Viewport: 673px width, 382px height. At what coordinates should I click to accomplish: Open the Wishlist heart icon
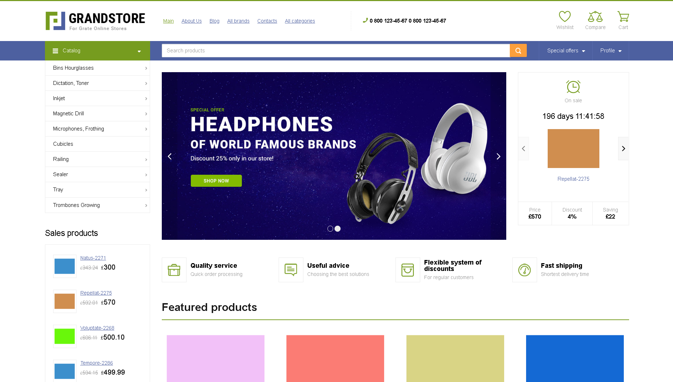(565, 17)
